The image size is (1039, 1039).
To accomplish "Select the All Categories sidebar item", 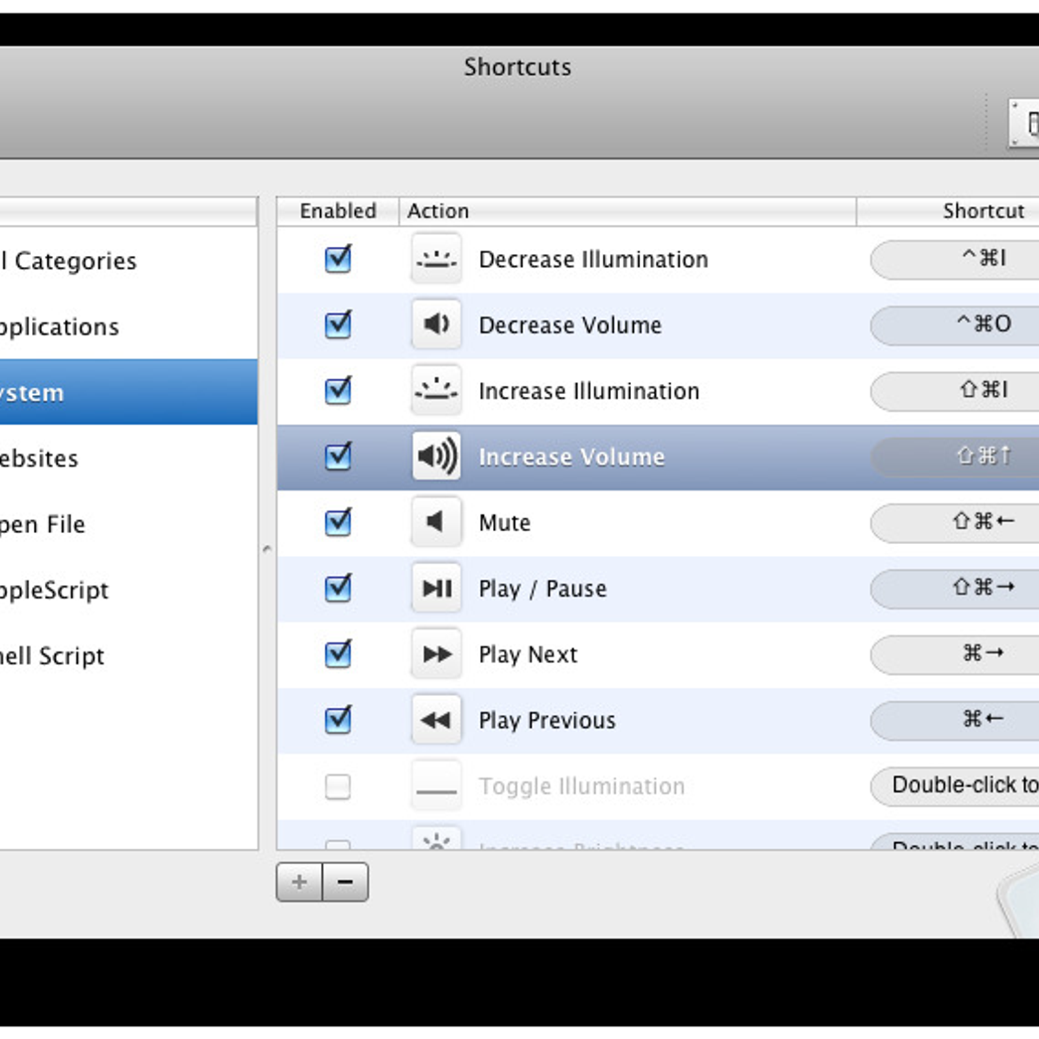I will [x=129, y=260].
